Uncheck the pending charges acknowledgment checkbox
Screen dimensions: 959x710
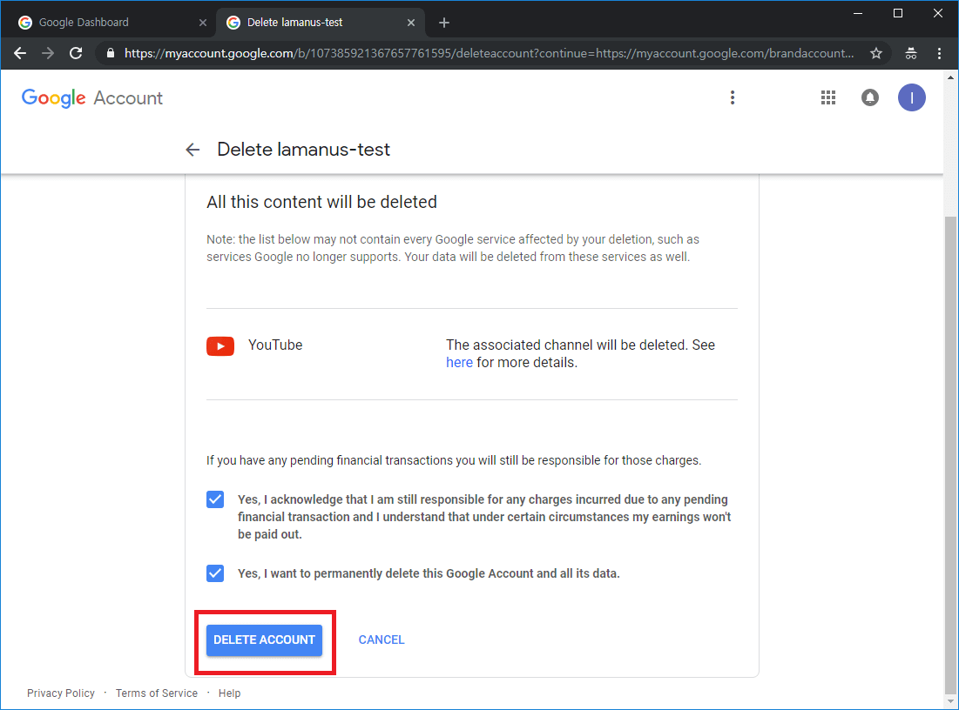point(215,499)
